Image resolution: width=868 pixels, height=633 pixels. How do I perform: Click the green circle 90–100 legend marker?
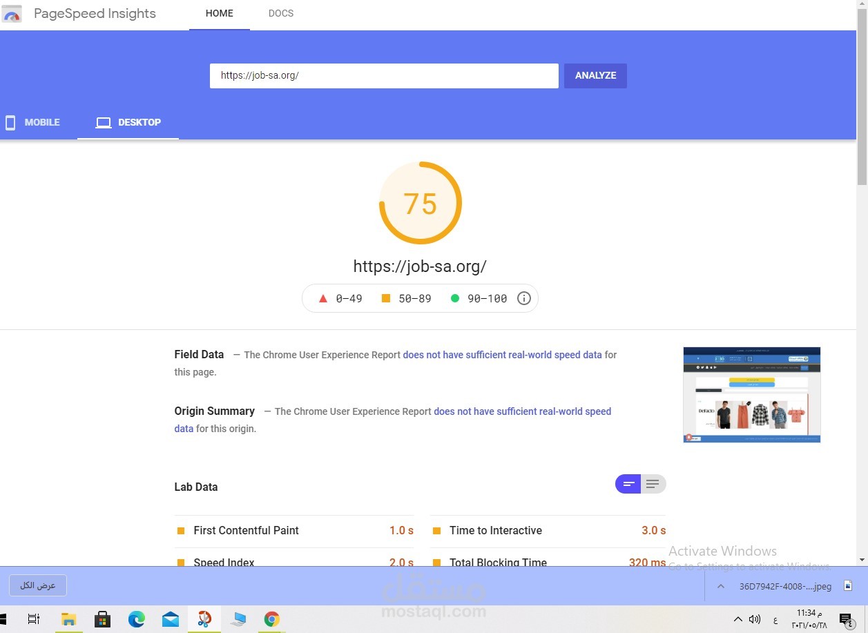point(455,298)
